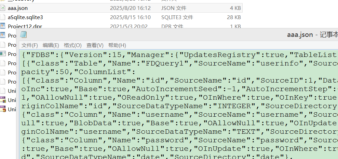338x159 pixels.
Task: Click the Uni file with PAS source icon
Action: [x=3, y=109]
